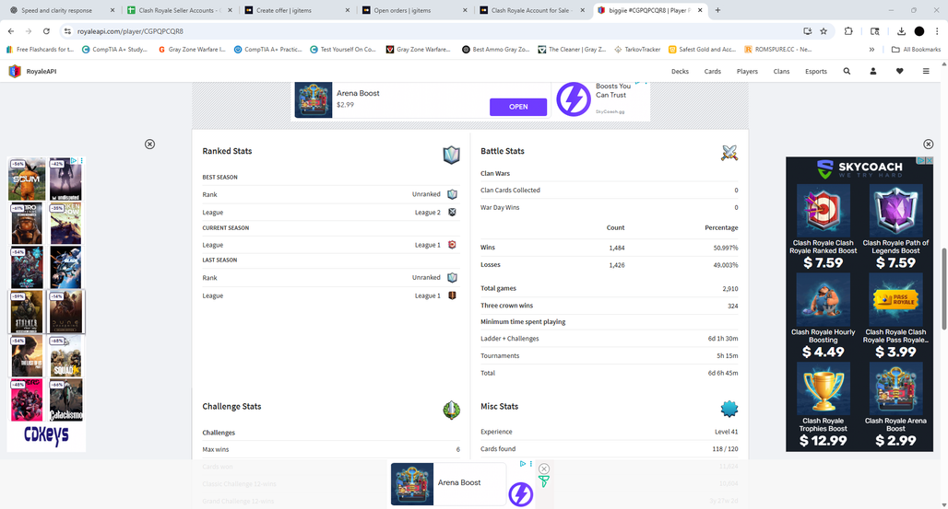The image size is (948, 509).
Task: Click the RoyaleAPI logo icon
Action: point(15,71)
